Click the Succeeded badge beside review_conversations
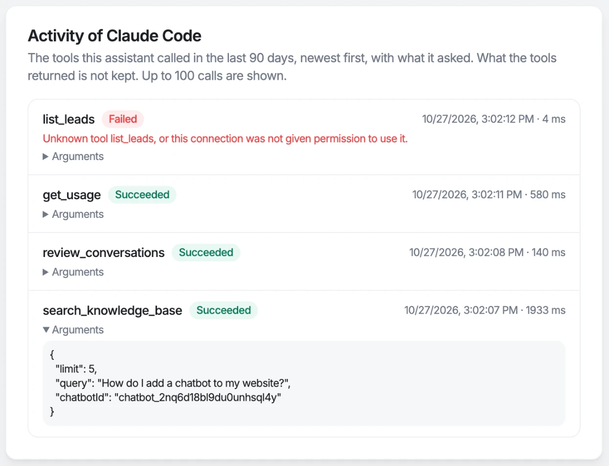The height and width of the screenshot is (466, 609). coord(206,253)
